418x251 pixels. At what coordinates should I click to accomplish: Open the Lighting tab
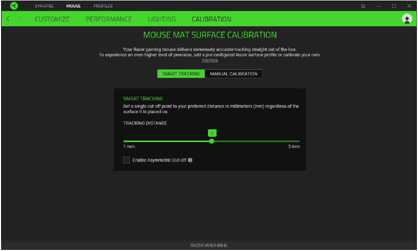162,19
